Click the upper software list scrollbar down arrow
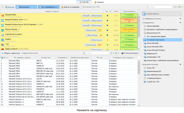This screenshot has height=113, width=184. (x=139, y=49)
